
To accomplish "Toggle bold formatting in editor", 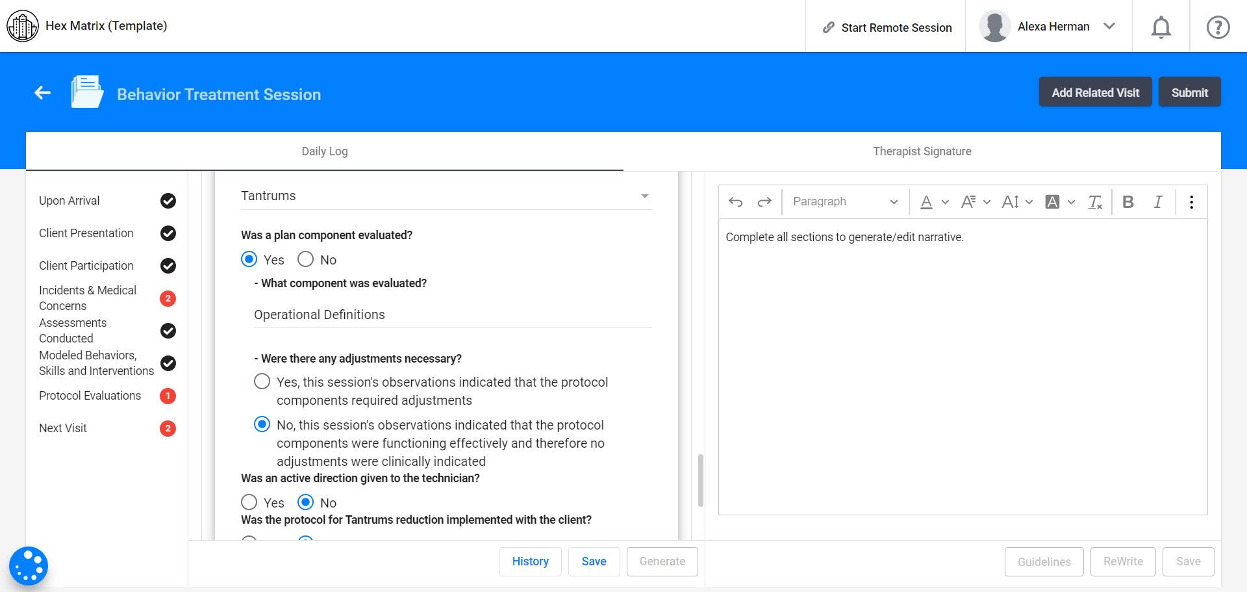I will click(1128, 202).
